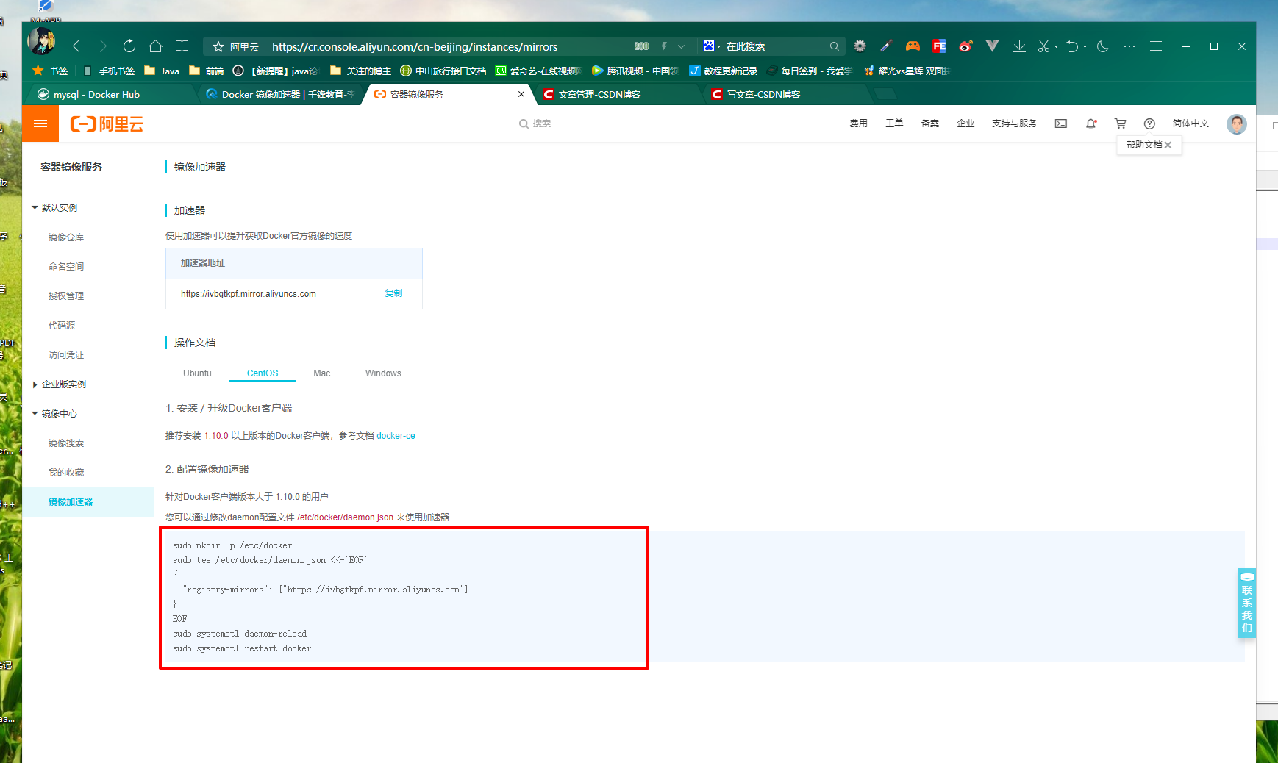This screenshot has width=1278, height=763.
Task: Close the 帮助文档 tooltip
Action: pyautogui.click(x=1168, y=145)
